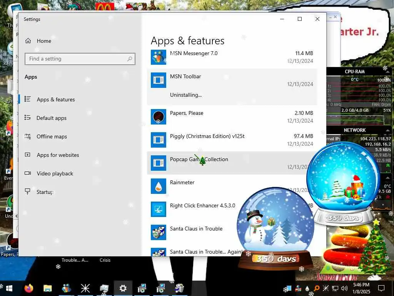Launch Firefox from the taskbar
394x296 pixels.
tap(28, 288)
